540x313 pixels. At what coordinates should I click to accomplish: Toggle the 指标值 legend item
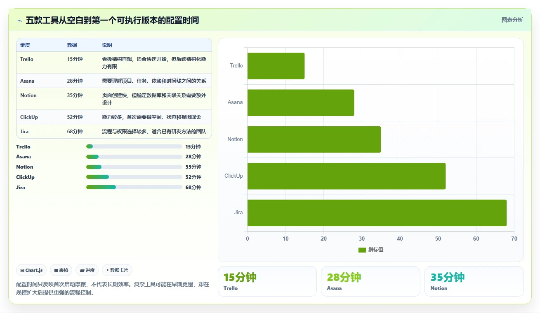point(371,250)
